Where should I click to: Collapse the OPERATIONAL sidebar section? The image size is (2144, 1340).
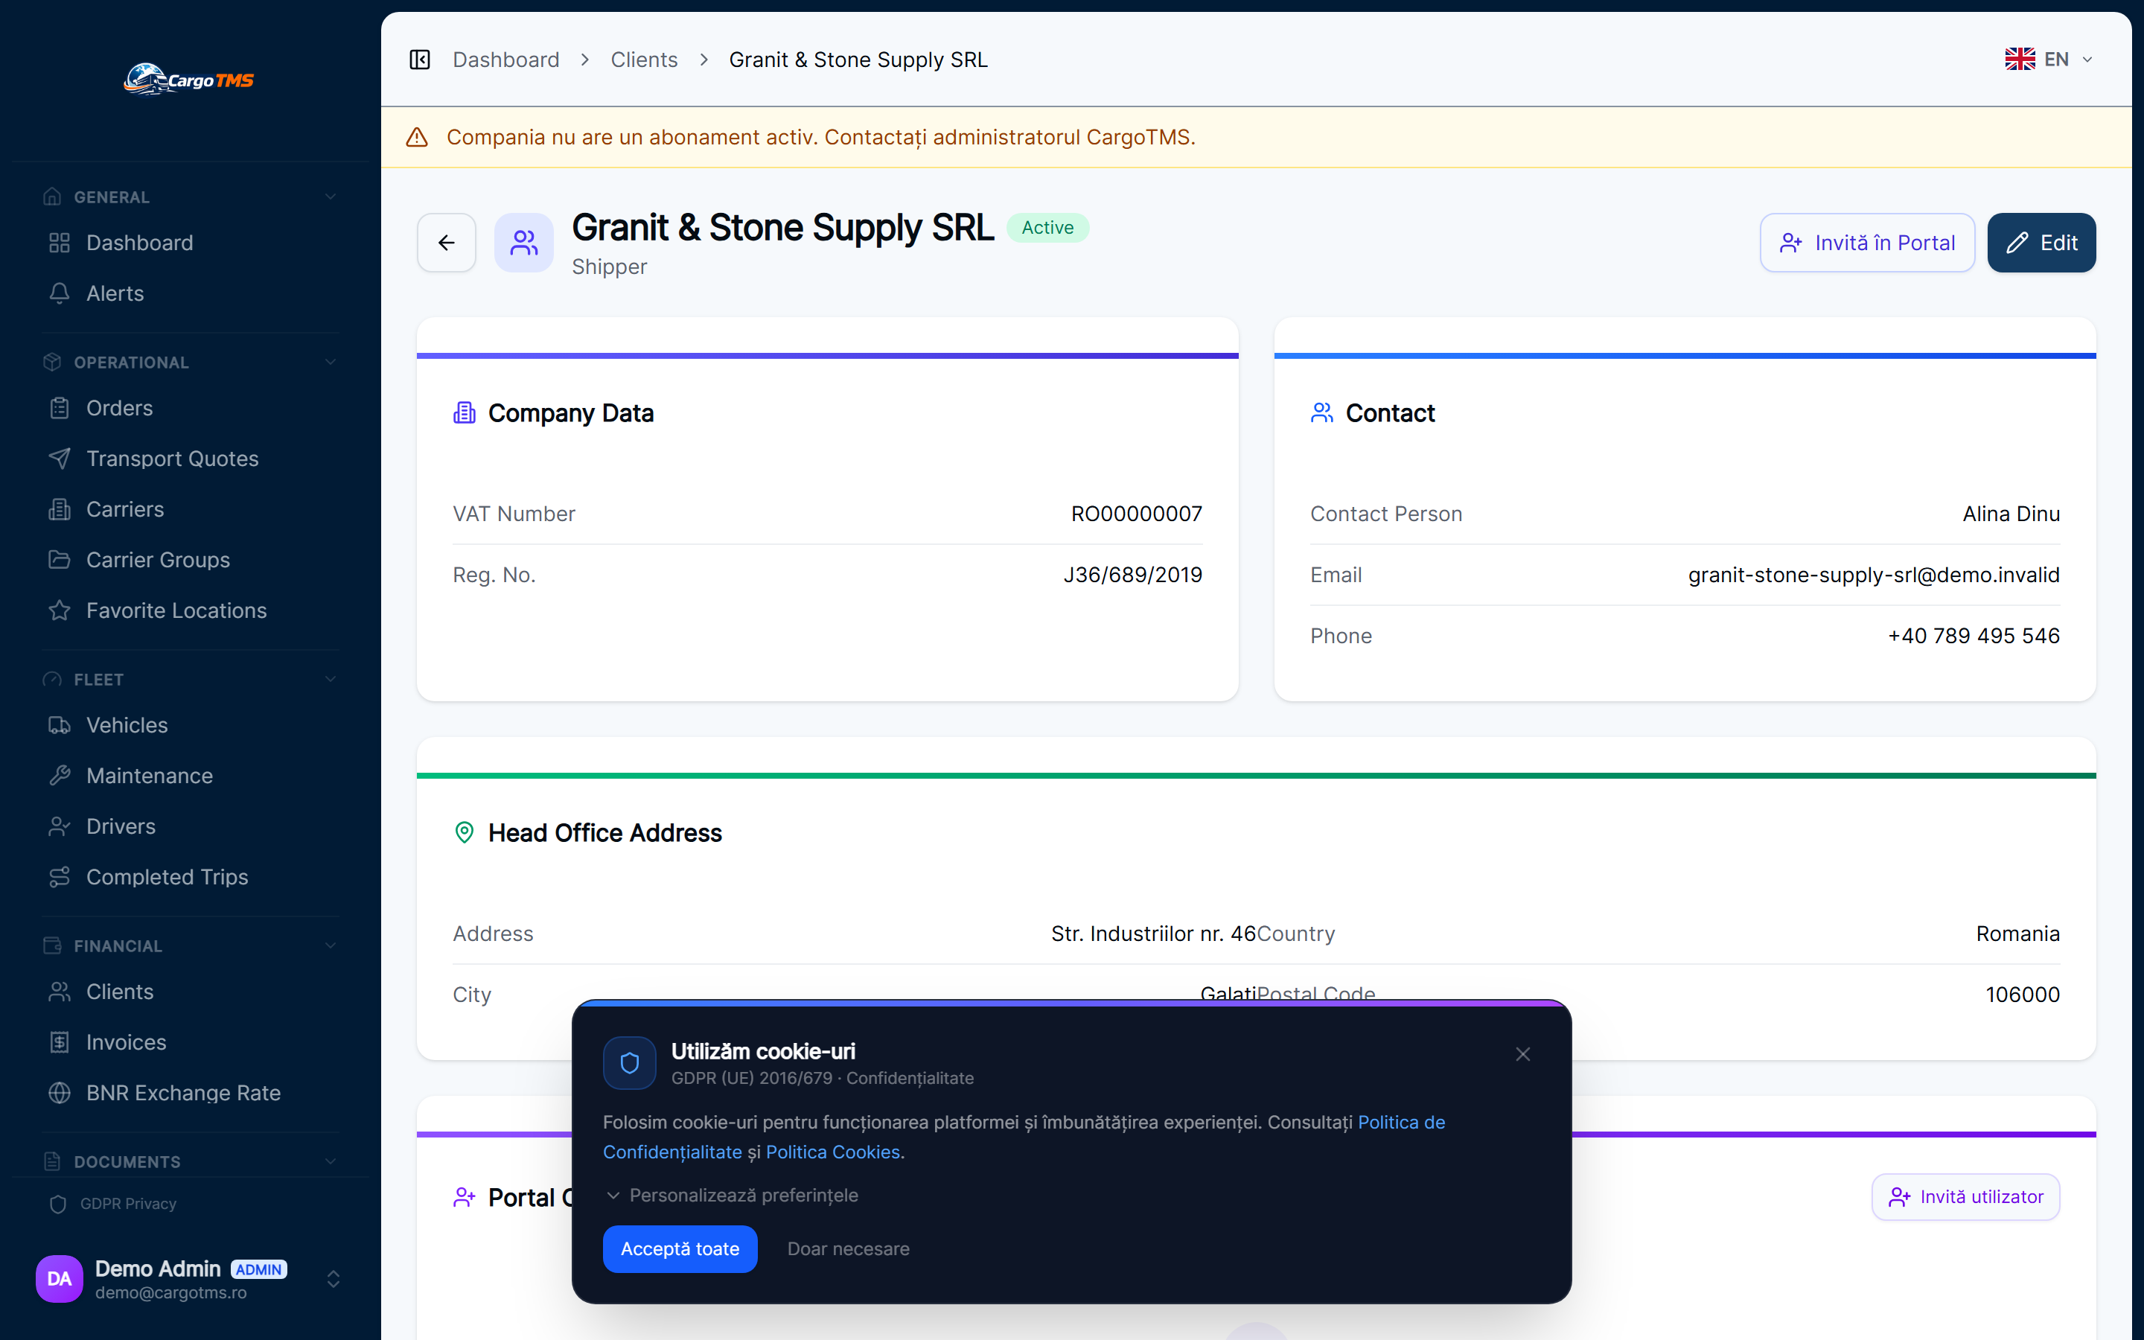331,362
